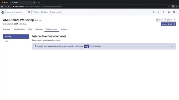Viewport: 179px width, 100px height.
Task: Click the swissai/amld-2021-workshop path text
Action: [15, 24]
